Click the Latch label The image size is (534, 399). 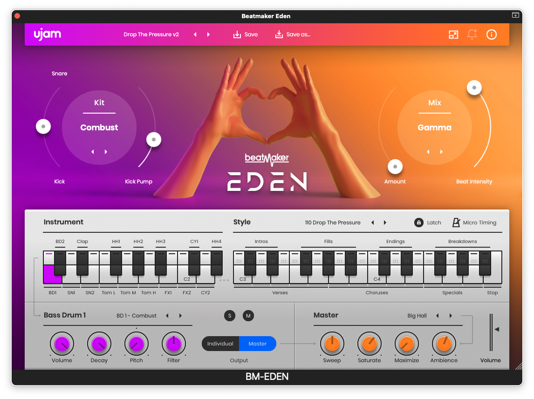434,223
